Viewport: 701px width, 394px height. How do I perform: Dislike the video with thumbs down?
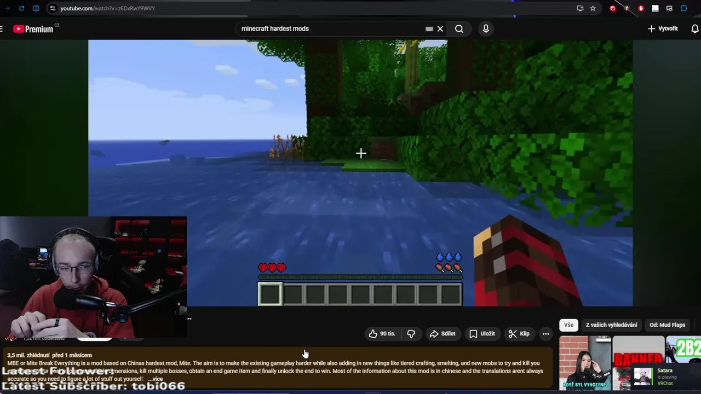(x=411, y=334)
